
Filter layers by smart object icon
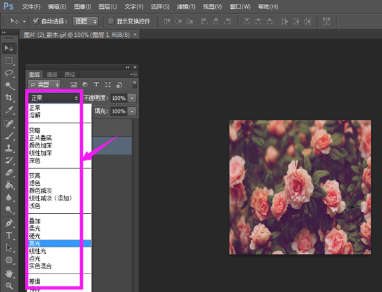coord(119,85)
